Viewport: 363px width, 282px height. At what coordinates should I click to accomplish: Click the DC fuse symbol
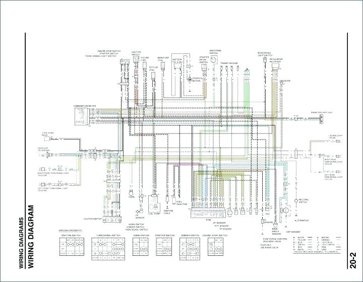point(153,76)
